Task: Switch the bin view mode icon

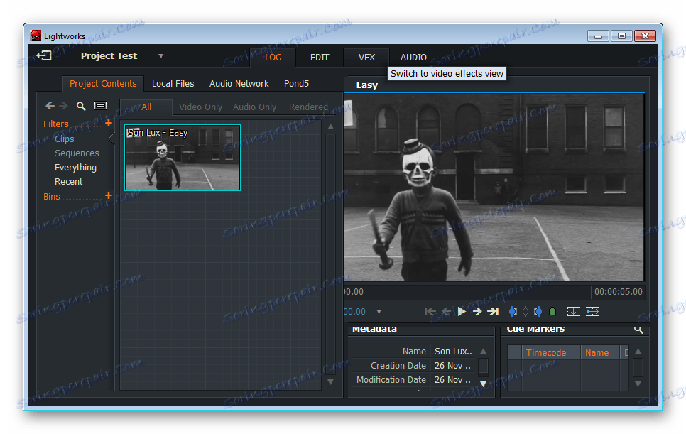Action: pos(100,106)
